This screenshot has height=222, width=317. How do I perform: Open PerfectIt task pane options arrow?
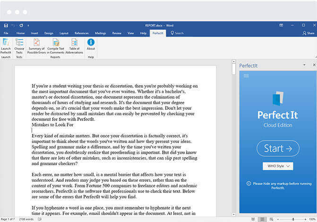(304, 65)
